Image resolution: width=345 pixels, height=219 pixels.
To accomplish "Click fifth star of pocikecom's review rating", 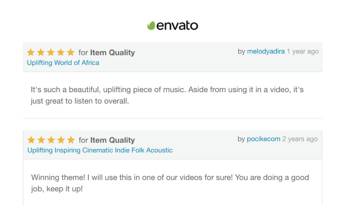I will click(71, 140).
